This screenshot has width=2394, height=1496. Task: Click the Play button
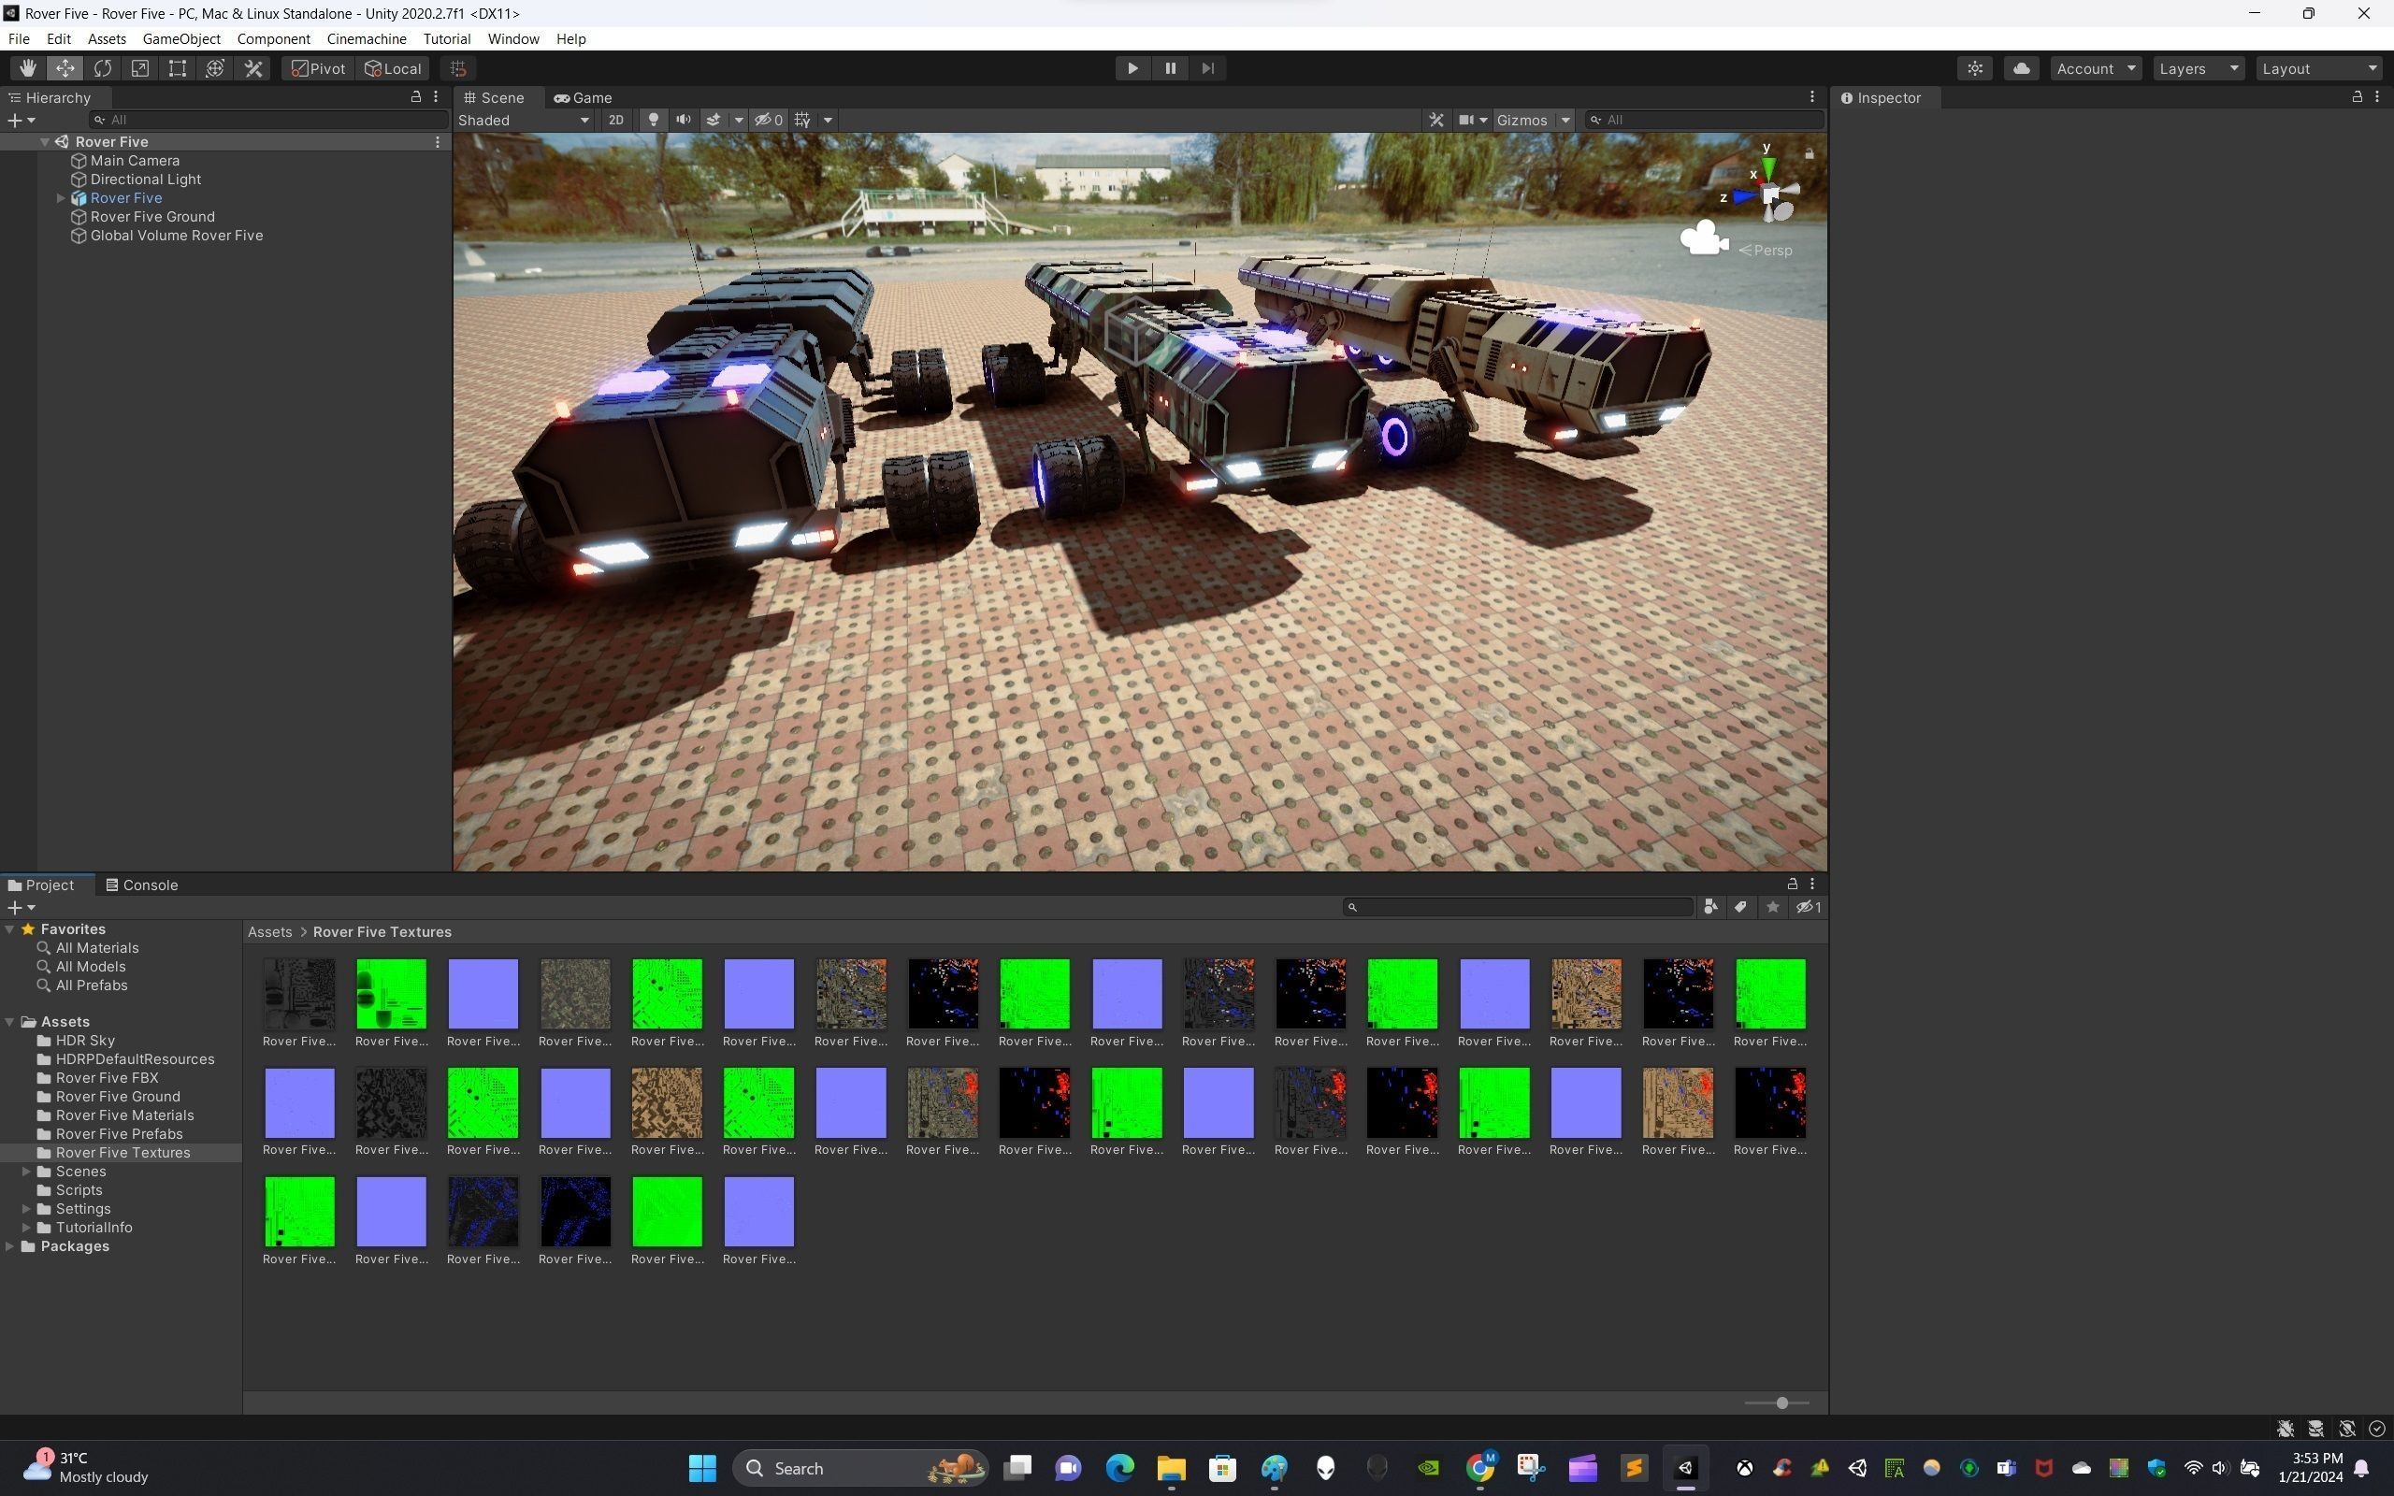coord(1132,68)
